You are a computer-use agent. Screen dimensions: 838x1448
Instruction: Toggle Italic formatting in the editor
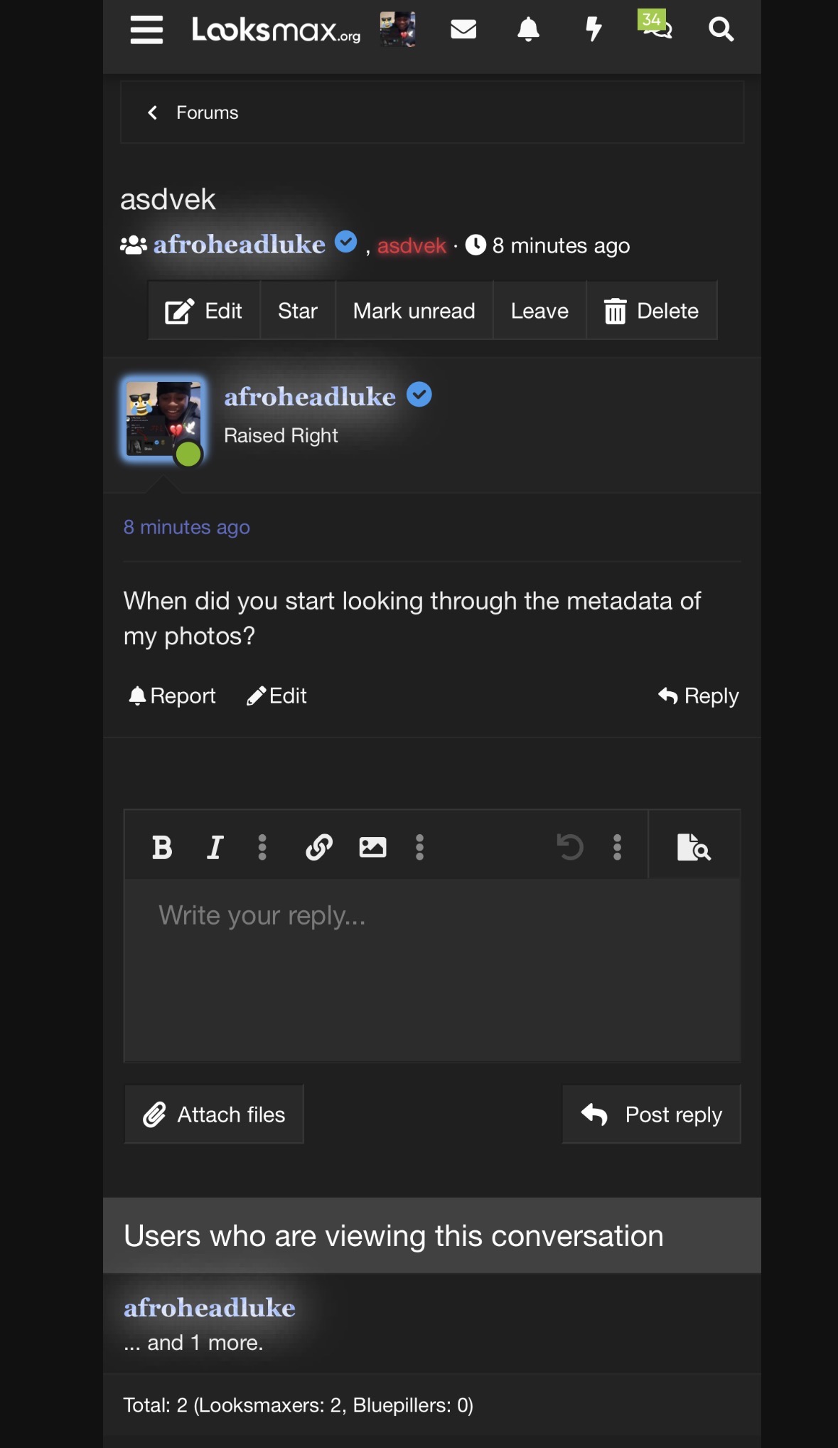click(215, 847)
